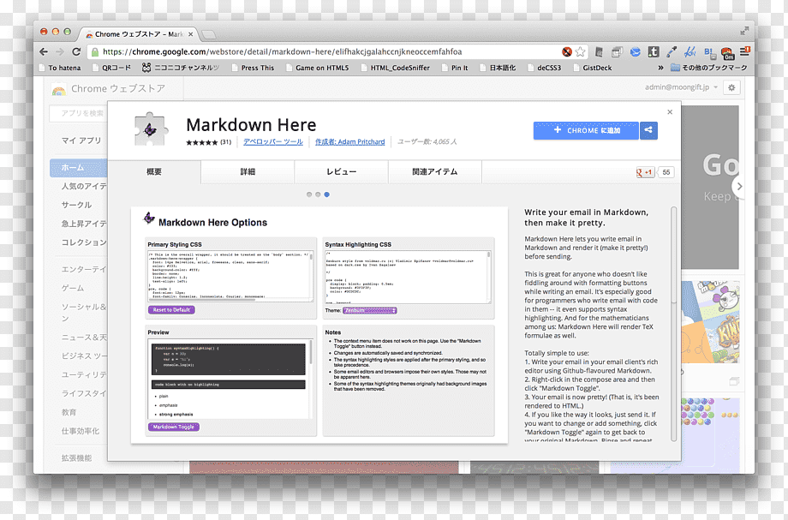Select the ゲーム sidebar category
Screen dimensions: 788x520
(73, 288)
